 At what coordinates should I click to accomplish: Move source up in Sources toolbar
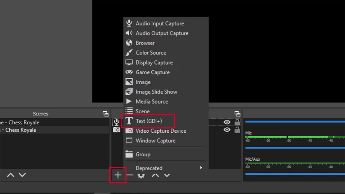(x=155, y=175)
